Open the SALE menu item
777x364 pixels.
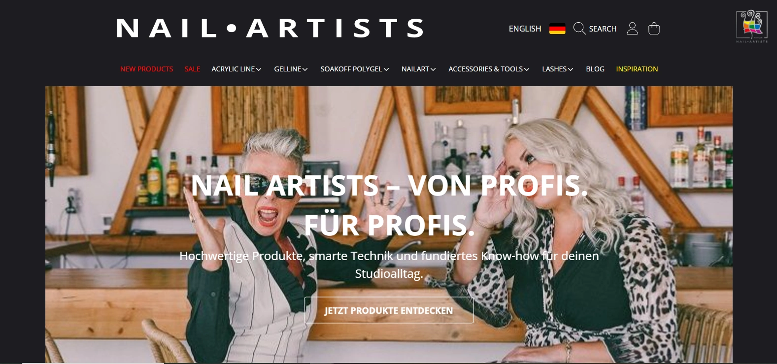(x=192, y=69)
